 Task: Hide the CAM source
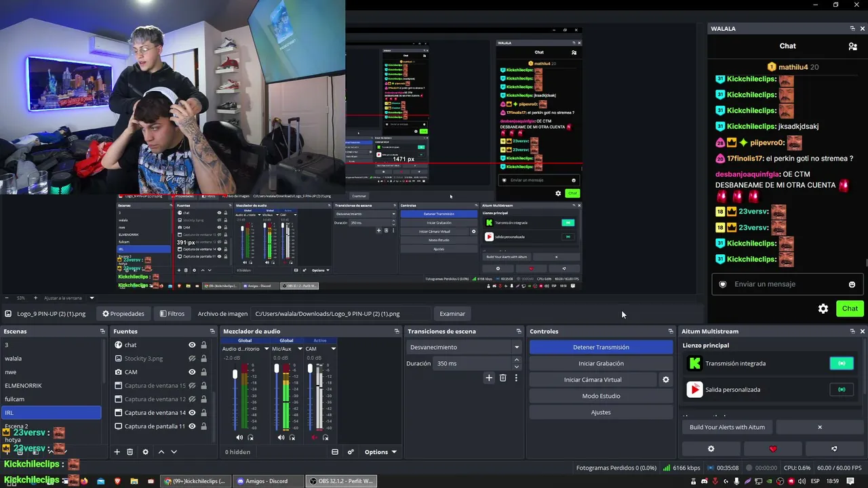click(192, 372)
